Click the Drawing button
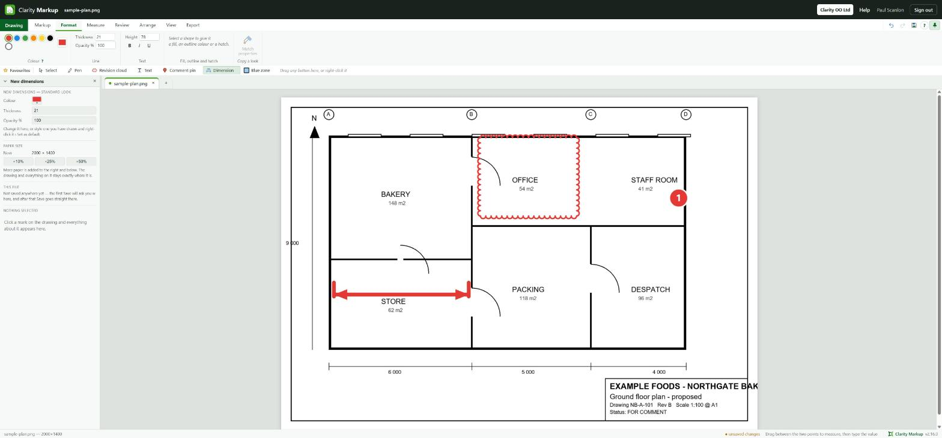This screenshot has height=438, width=942. click(14, 25)
